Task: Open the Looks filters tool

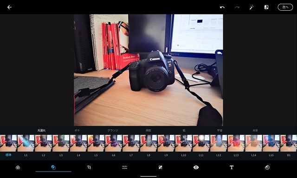Action: point(18,167)
